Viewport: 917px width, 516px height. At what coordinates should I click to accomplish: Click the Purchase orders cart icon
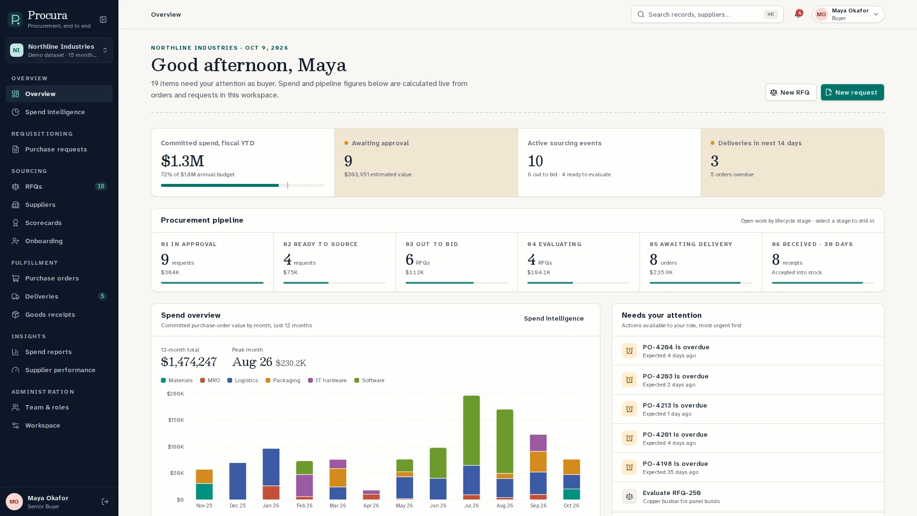16,278
